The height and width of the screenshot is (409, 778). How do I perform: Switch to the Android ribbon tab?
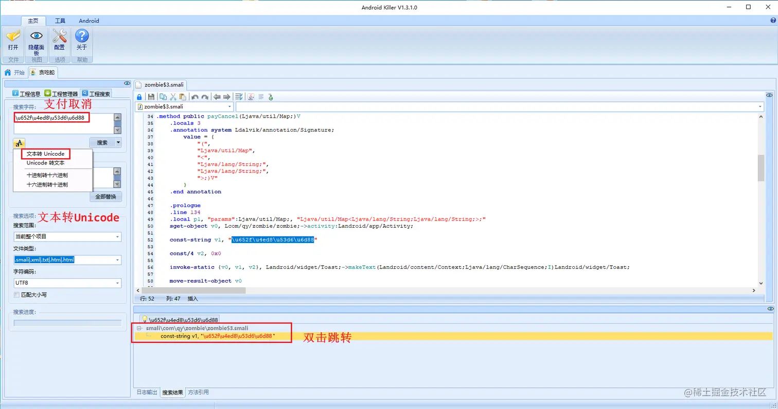coord(89,21)
